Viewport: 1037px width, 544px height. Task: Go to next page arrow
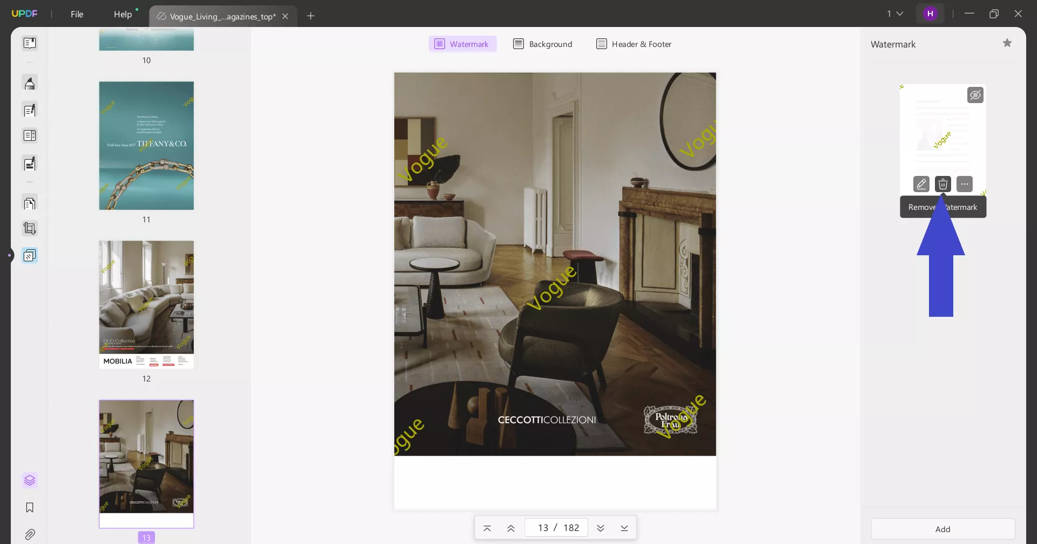click(x=601, y=528)
